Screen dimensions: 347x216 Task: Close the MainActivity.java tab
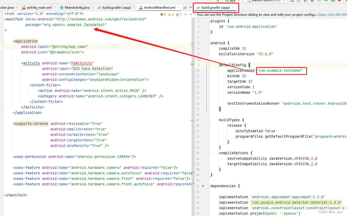click(93, 8)
